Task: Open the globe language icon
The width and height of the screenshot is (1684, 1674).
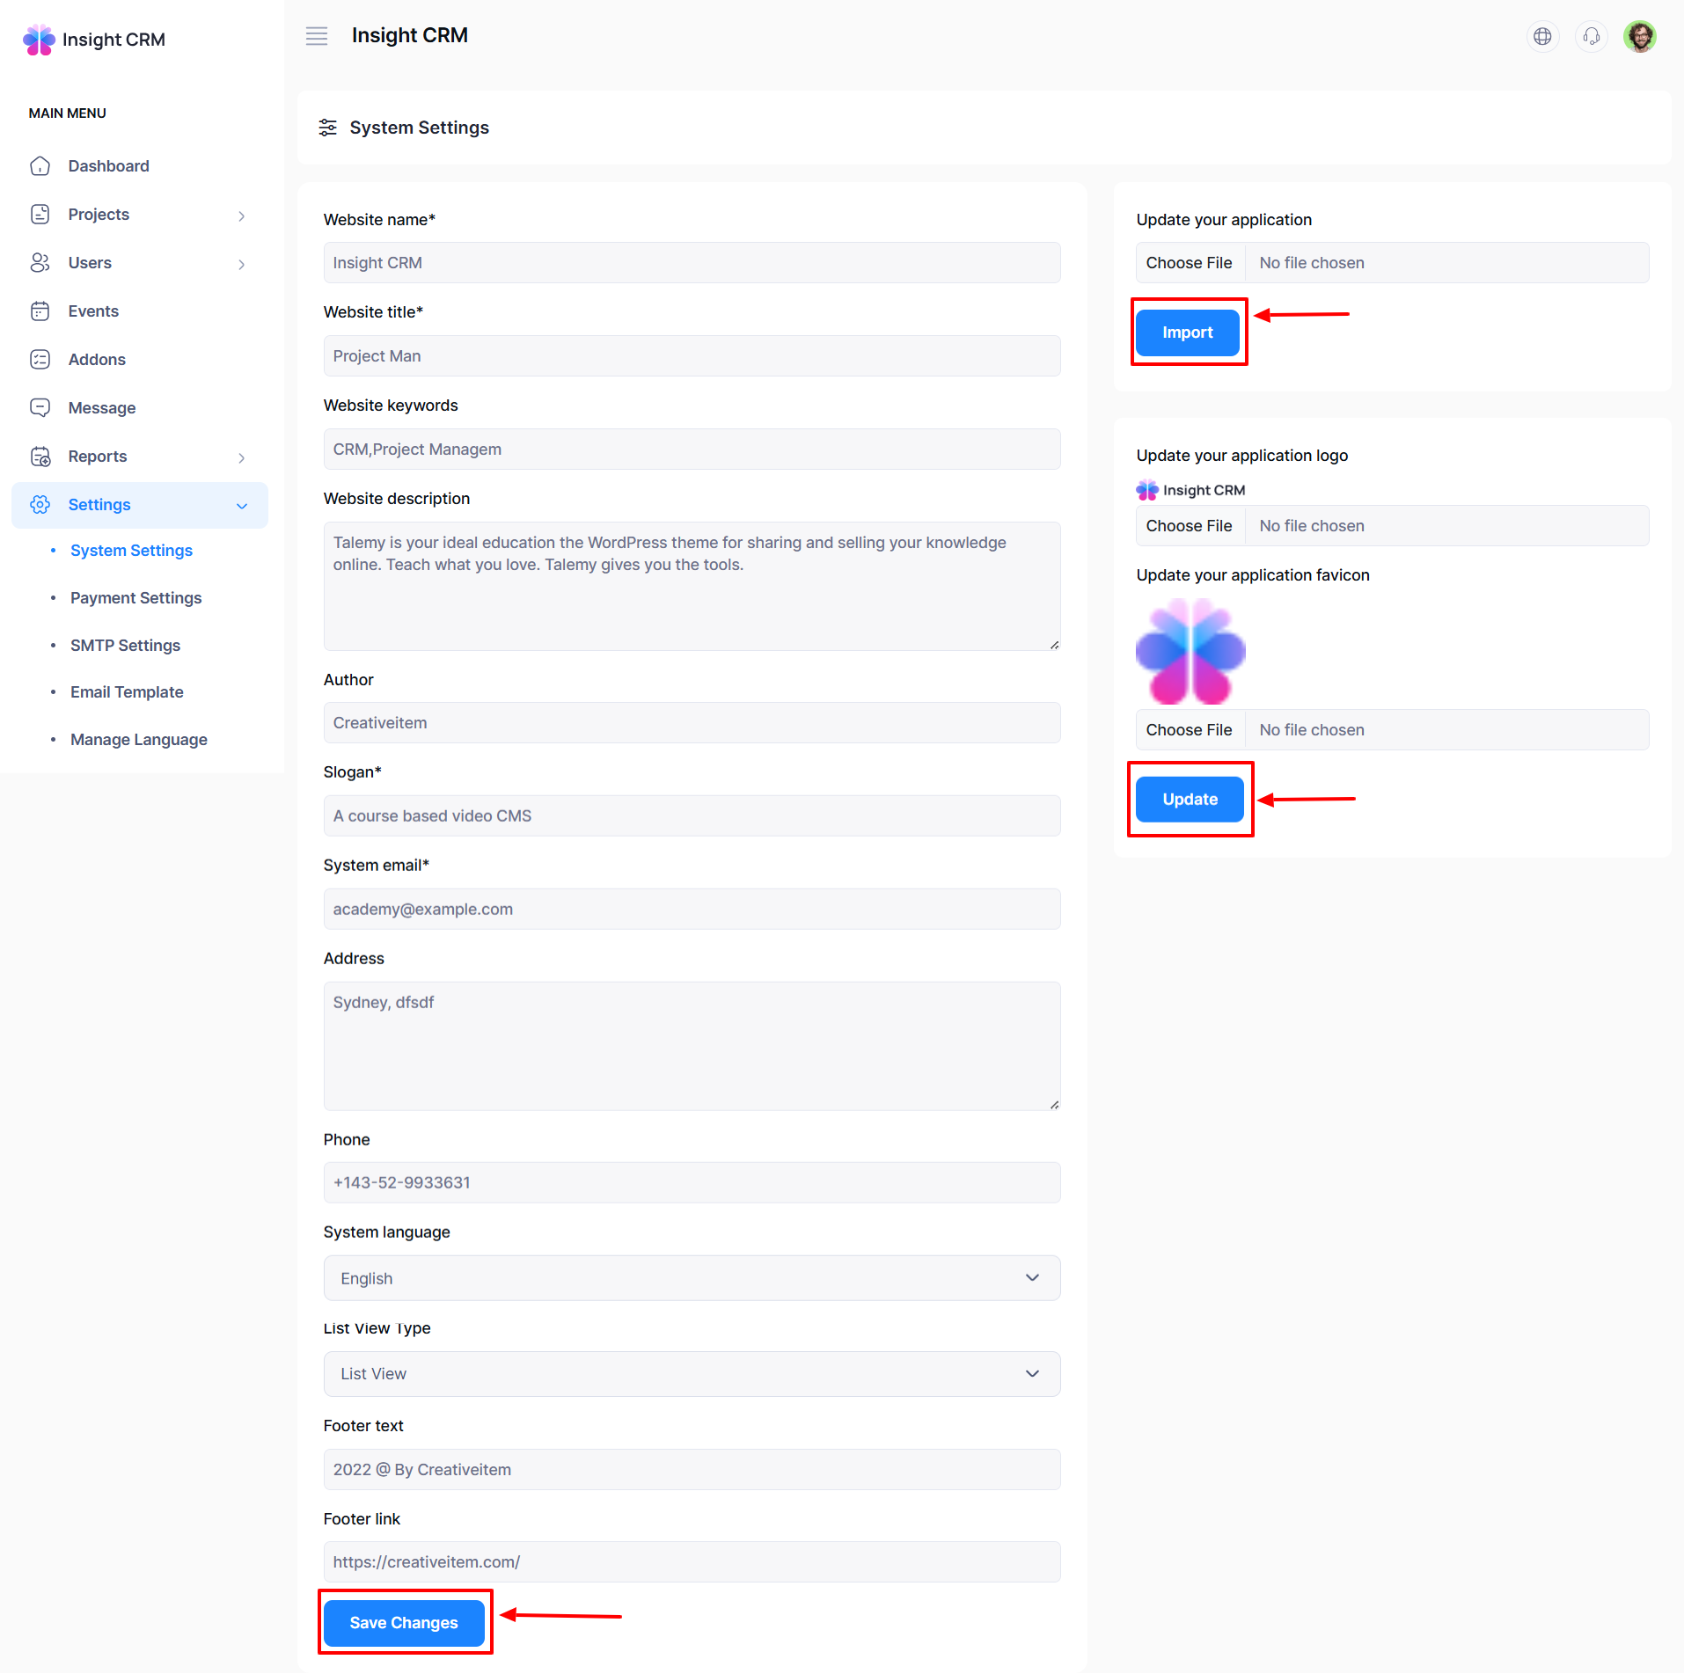Action: (1542, 36)
